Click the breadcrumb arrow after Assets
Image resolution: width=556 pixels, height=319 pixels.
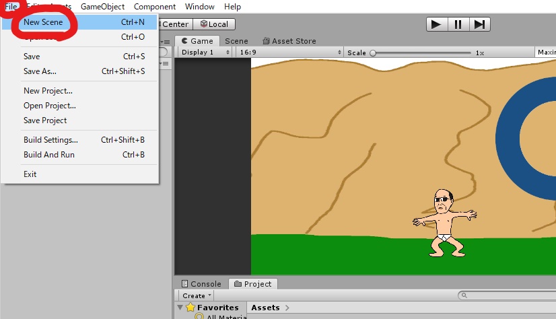tap(287, 308)
